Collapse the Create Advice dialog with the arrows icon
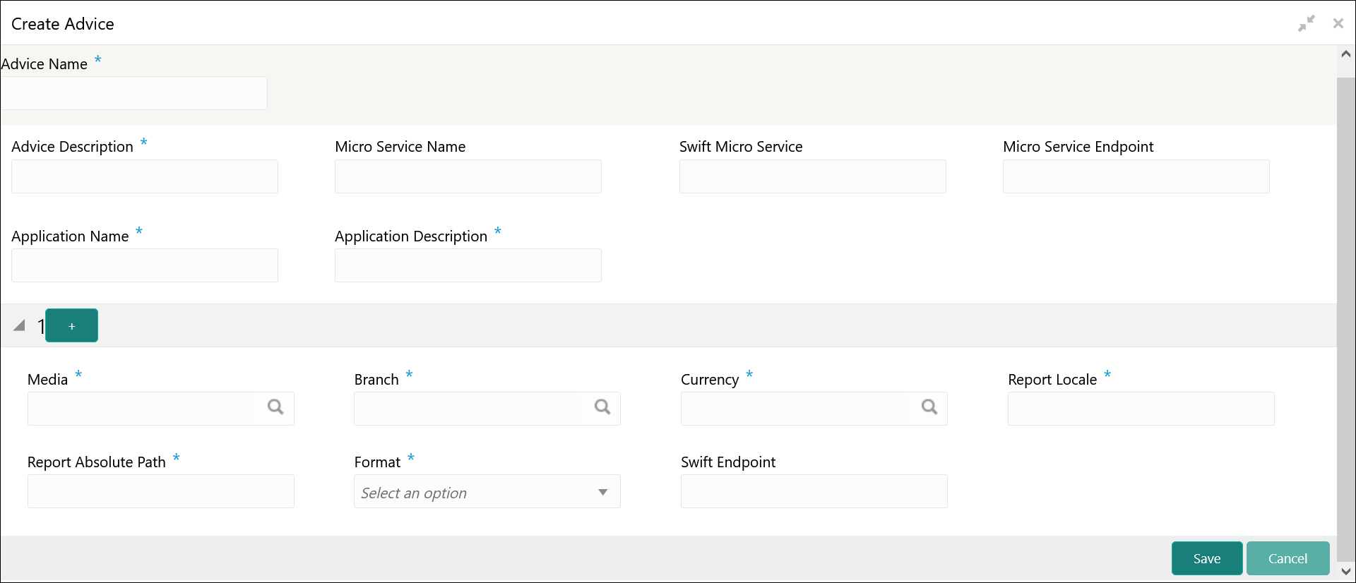Viewport: 1356px width, 583px height. click(1307, 23)
